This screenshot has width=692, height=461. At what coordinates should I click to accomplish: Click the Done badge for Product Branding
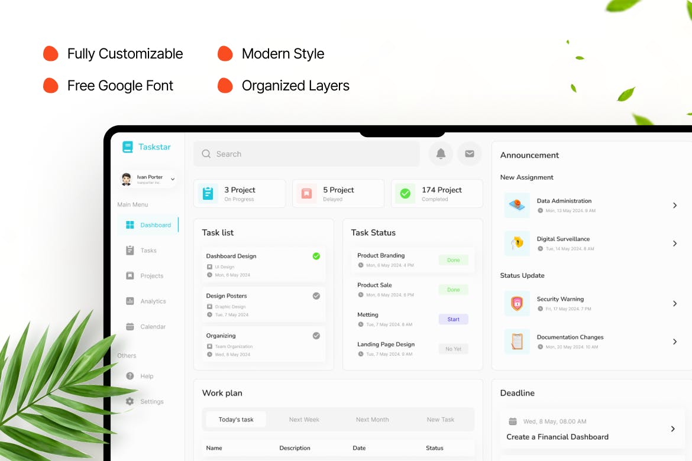point(453,260)
